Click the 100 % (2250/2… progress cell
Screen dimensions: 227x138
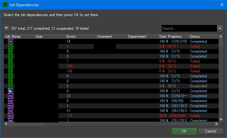point(174,96)
